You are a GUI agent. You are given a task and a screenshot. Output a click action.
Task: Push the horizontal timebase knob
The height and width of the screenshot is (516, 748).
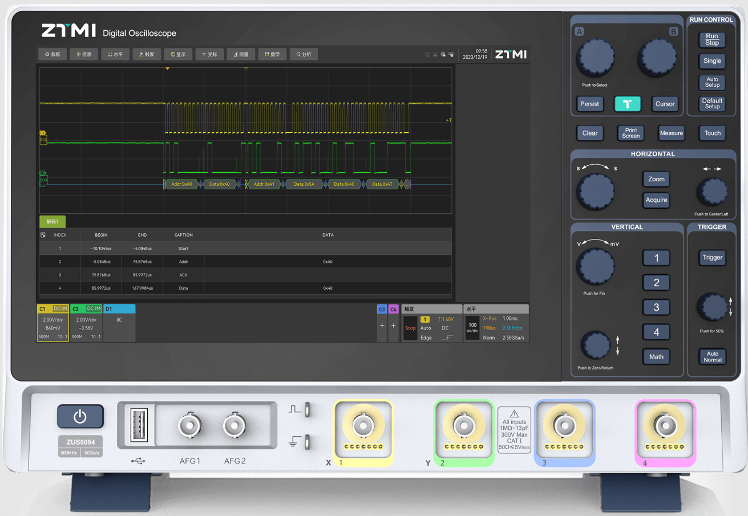pyautogui.click(x=595, y=192)
